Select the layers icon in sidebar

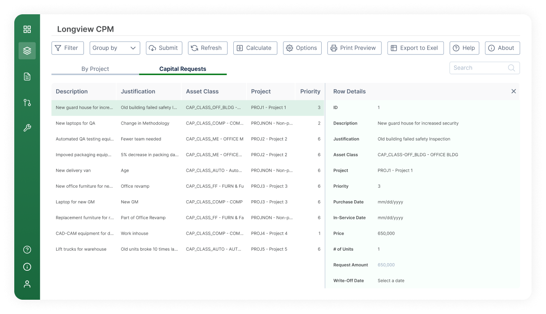pyautogui.click(x=27, y=51)
